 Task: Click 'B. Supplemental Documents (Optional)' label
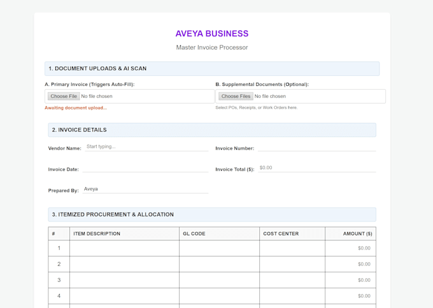click(x=262, y=85)
